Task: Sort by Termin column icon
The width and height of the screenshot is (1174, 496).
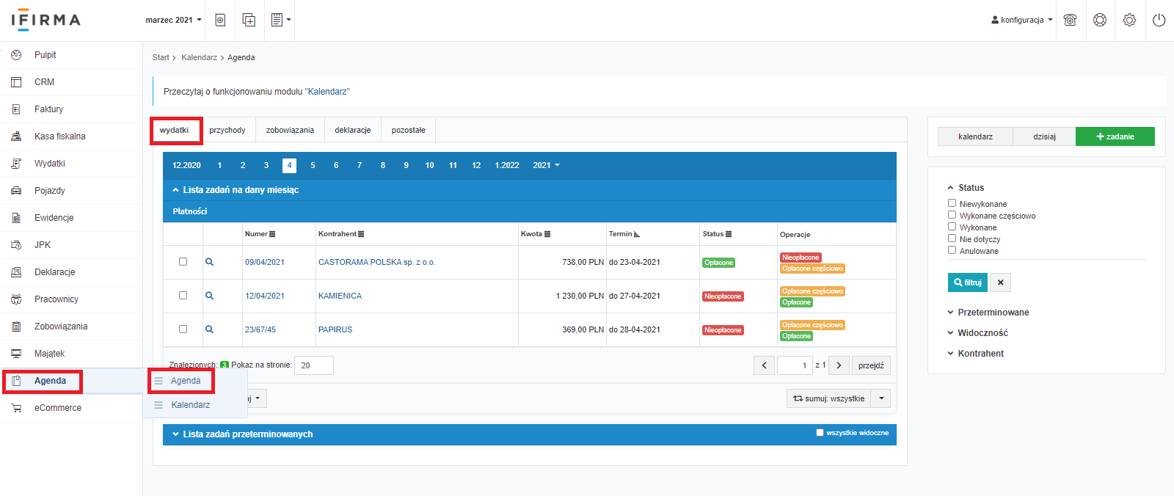Action: [x=636, y=234]
